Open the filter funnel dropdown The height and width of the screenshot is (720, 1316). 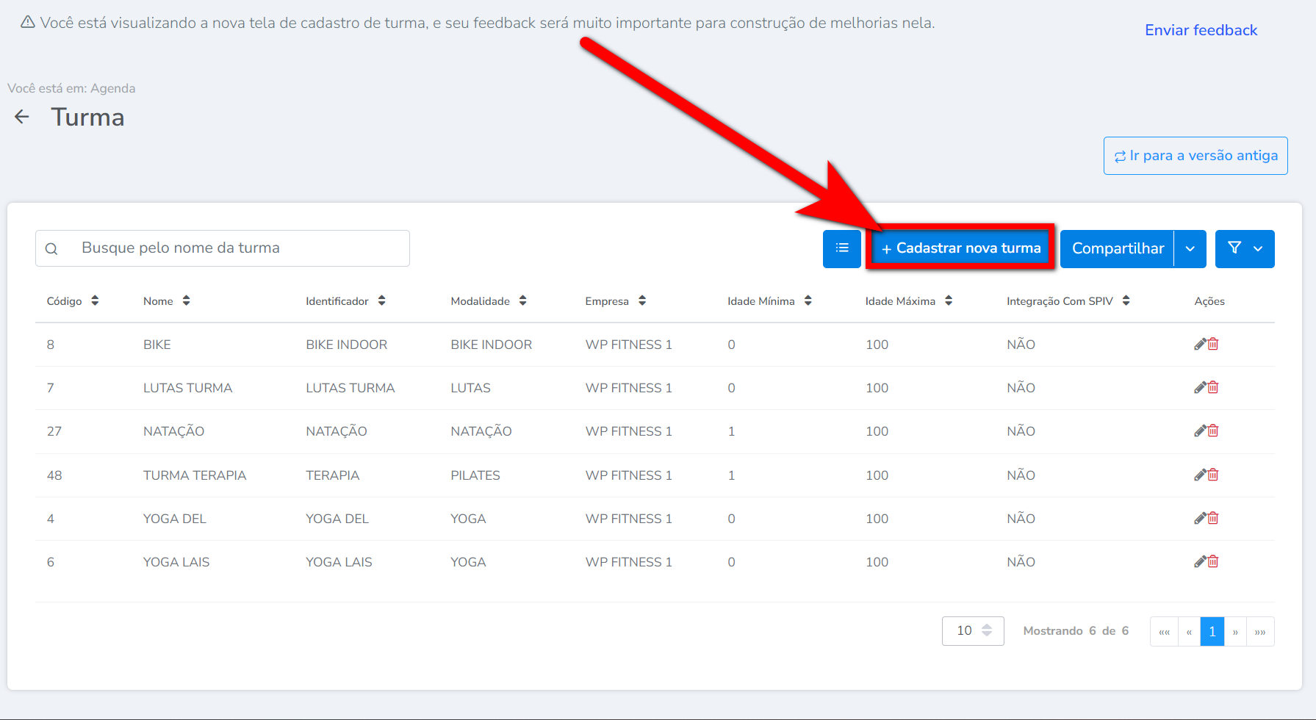[1245, 248]
